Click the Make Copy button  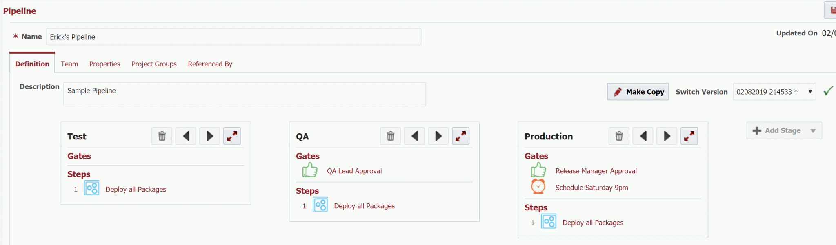(x=638, y=92)
